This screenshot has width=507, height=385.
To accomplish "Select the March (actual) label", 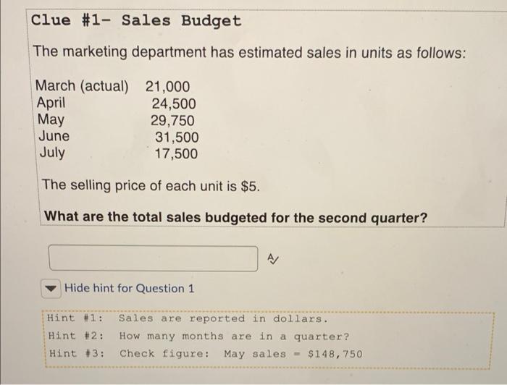I will click(x=82, y=86).
